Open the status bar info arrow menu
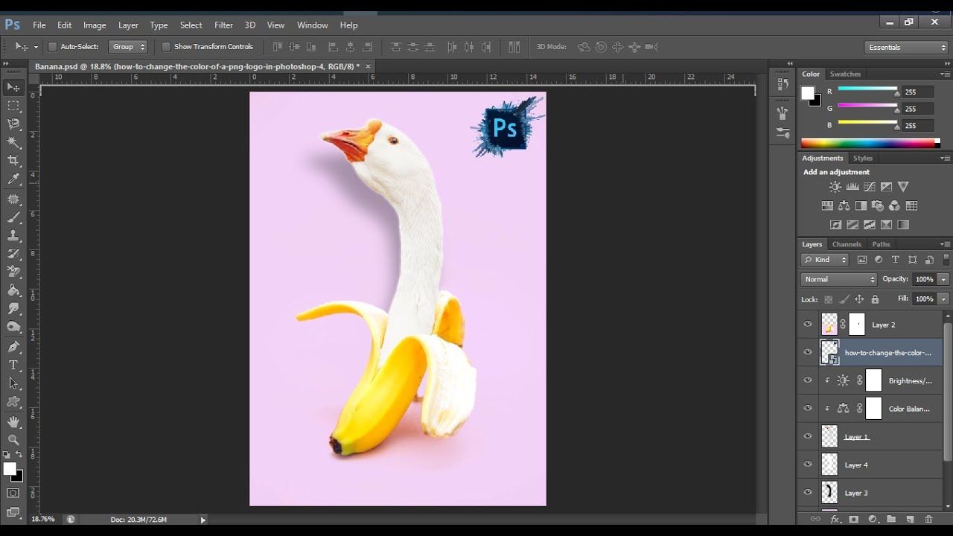 (203, 520)
